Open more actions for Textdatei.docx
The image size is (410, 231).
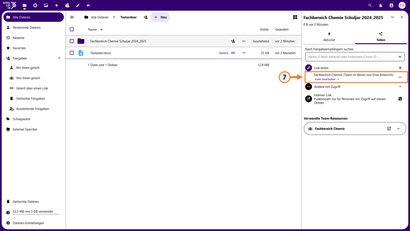(244, 53)
